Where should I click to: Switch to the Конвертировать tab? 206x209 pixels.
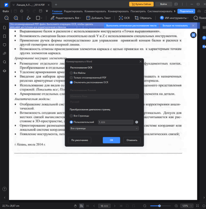pyautogui.click(x=118, y=11)
